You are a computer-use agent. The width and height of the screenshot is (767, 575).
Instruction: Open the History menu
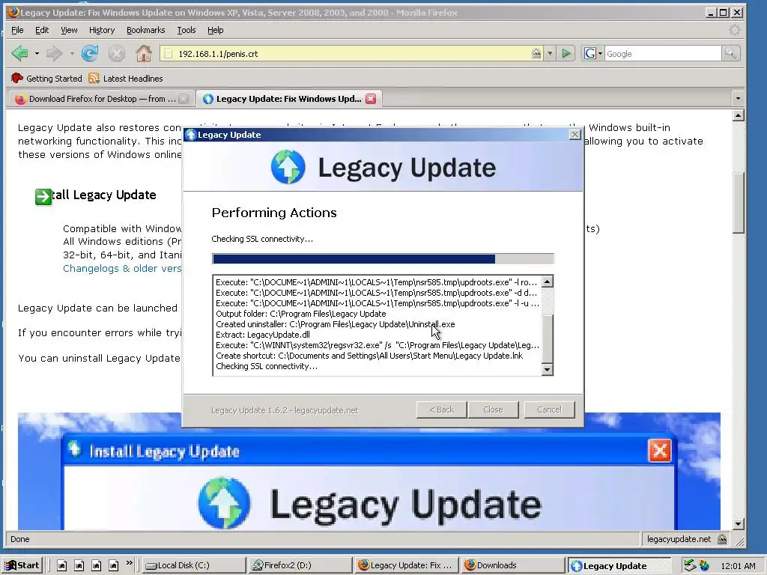(102, 30)
